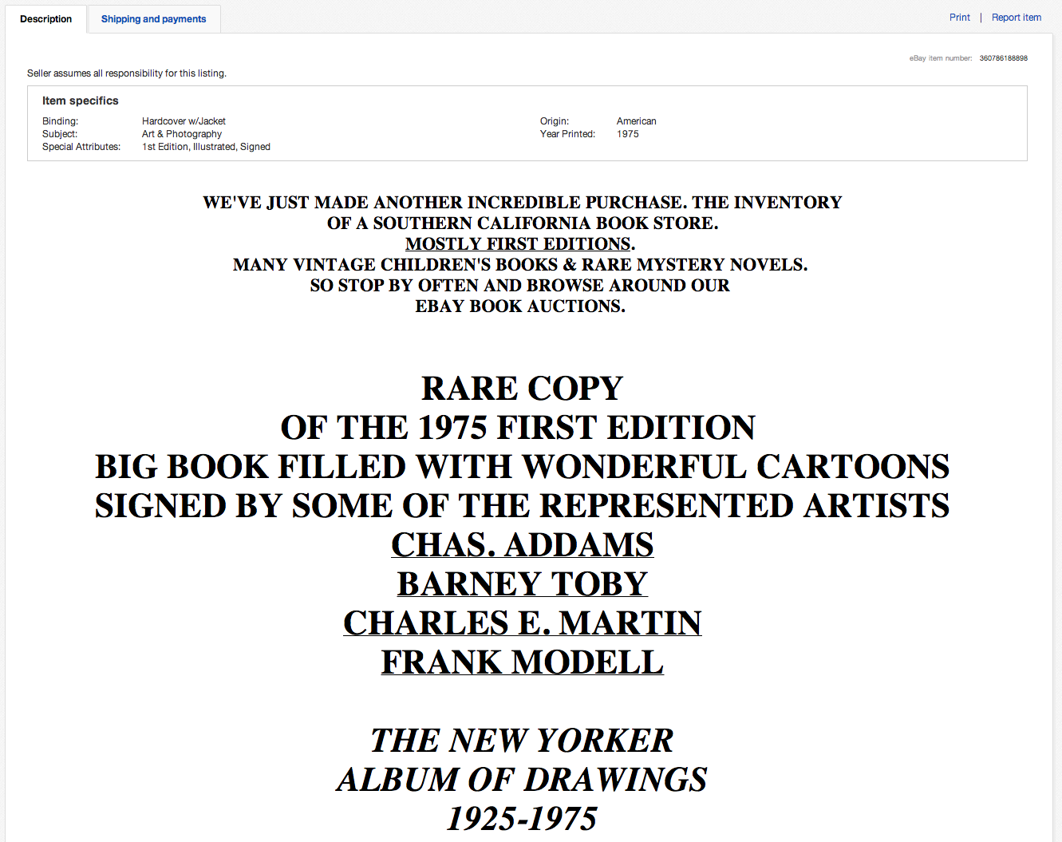
Task: Click italic 'ALBUM OF DRAWINGS' title
Action: pyautogui.click(x=522, y=780)
